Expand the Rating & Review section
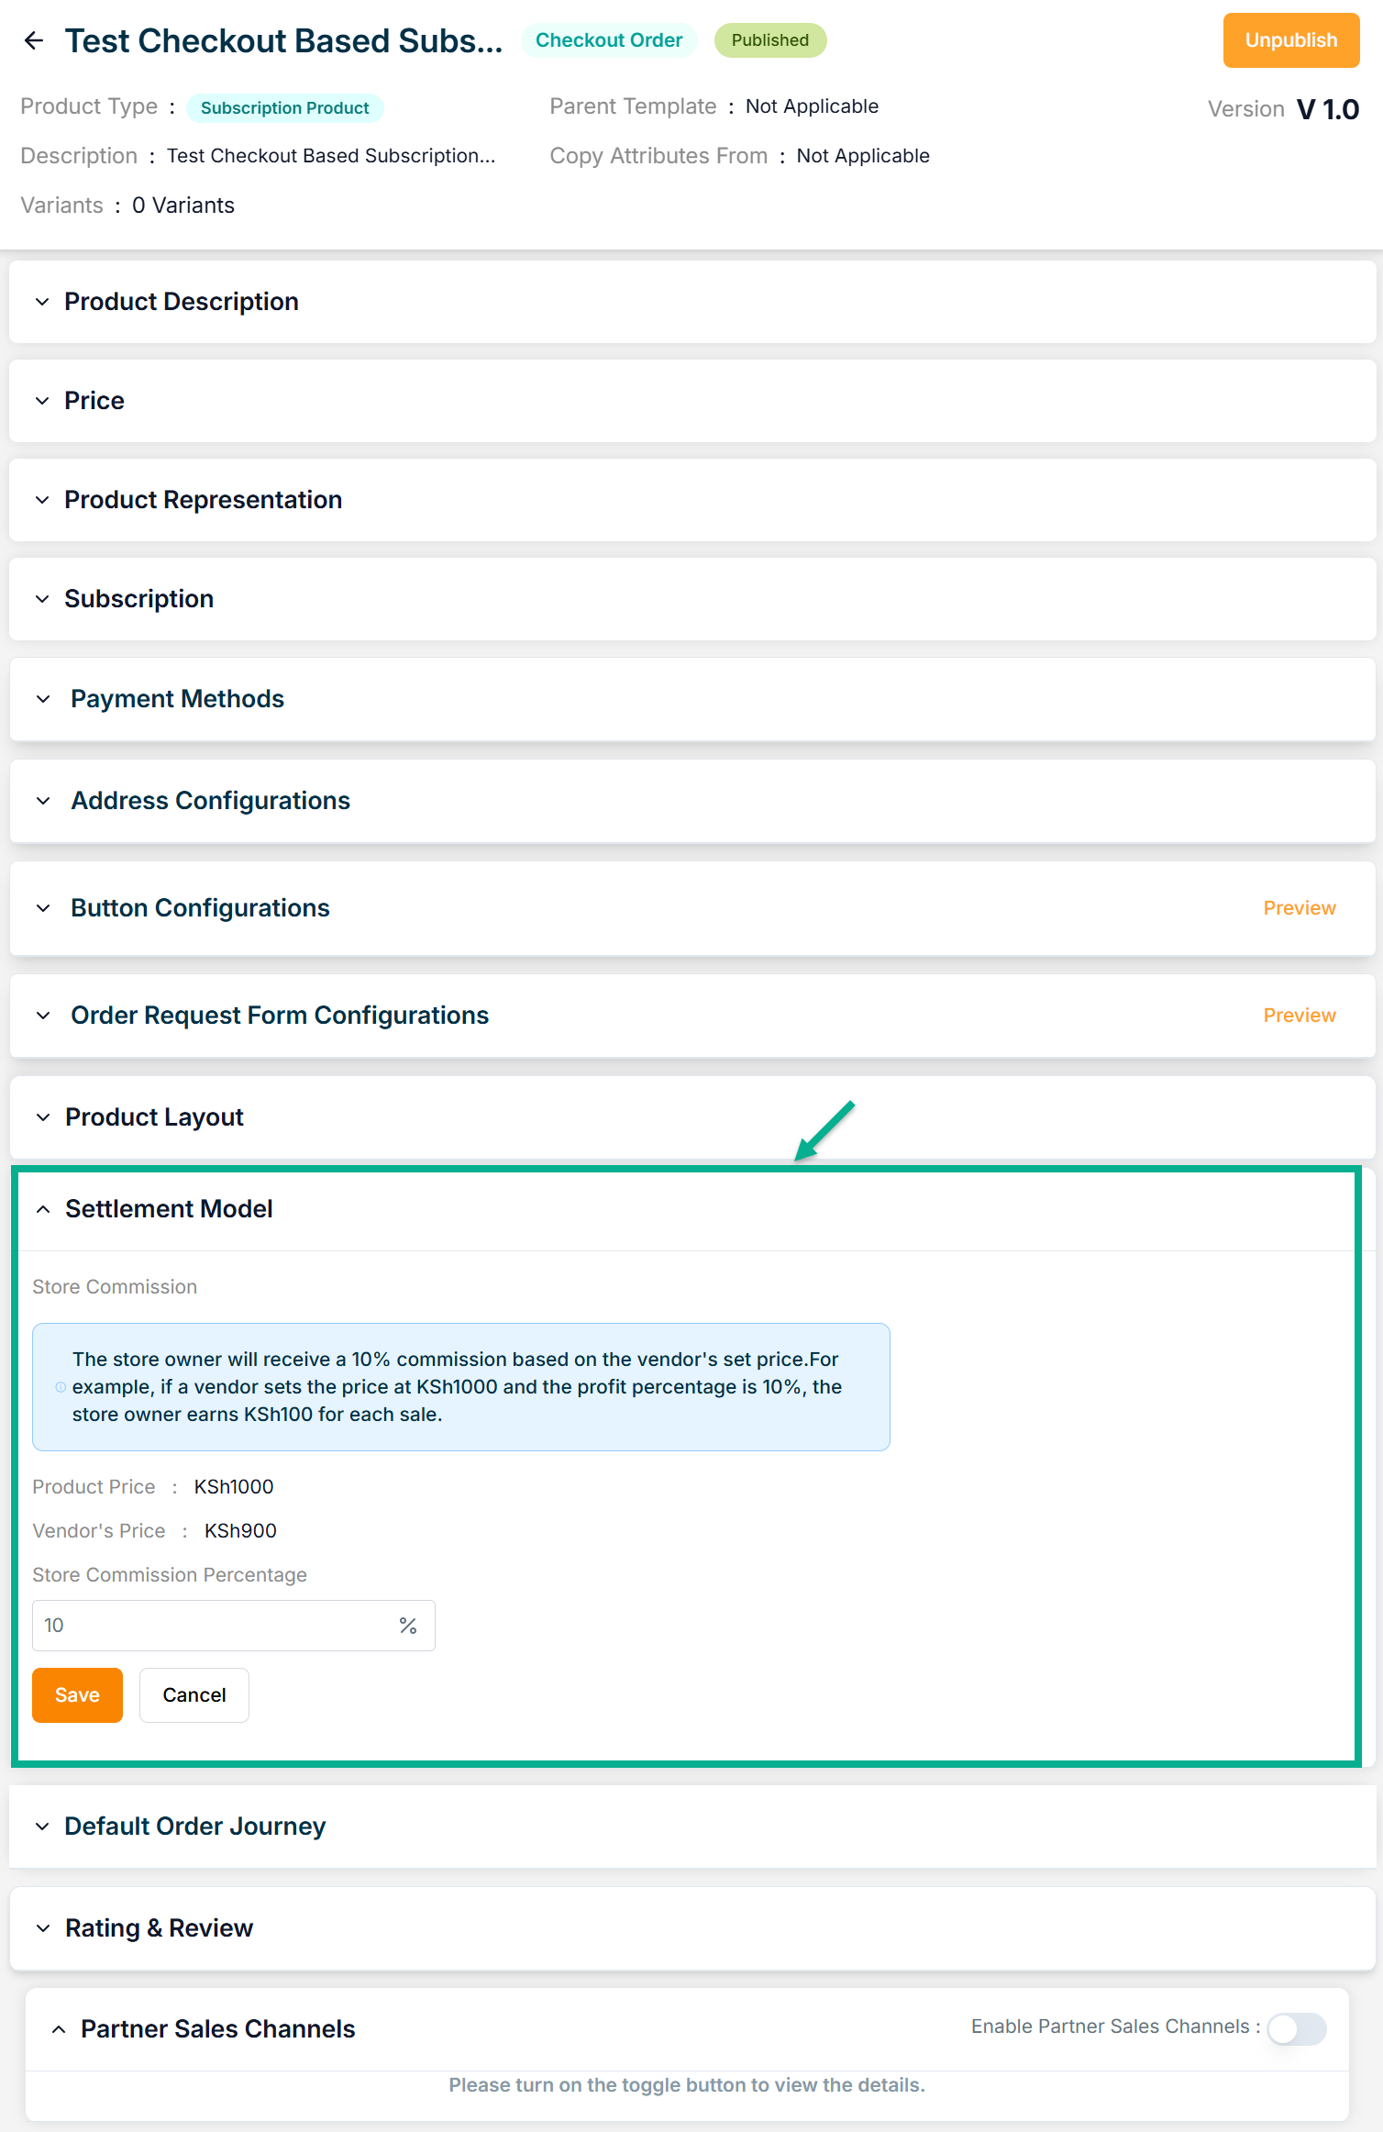The image size is (1383, 2132). tap(43, 1928)
